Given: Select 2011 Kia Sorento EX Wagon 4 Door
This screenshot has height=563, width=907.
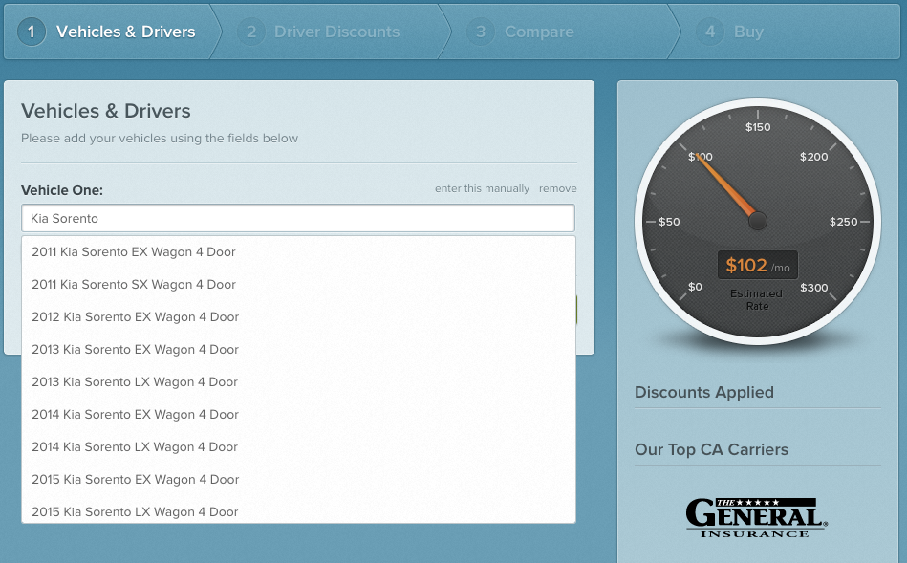Looking at the screenshot, I should [134, 252].
